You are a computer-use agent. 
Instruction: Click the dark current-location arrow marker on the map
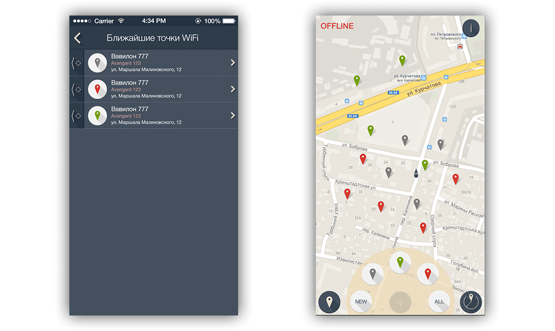[416, 173]
